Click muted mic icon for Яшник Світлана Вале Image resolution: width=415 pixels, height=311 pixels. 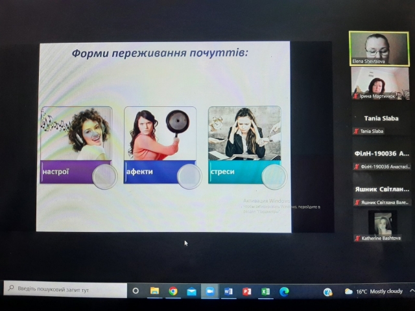(357, 202)
